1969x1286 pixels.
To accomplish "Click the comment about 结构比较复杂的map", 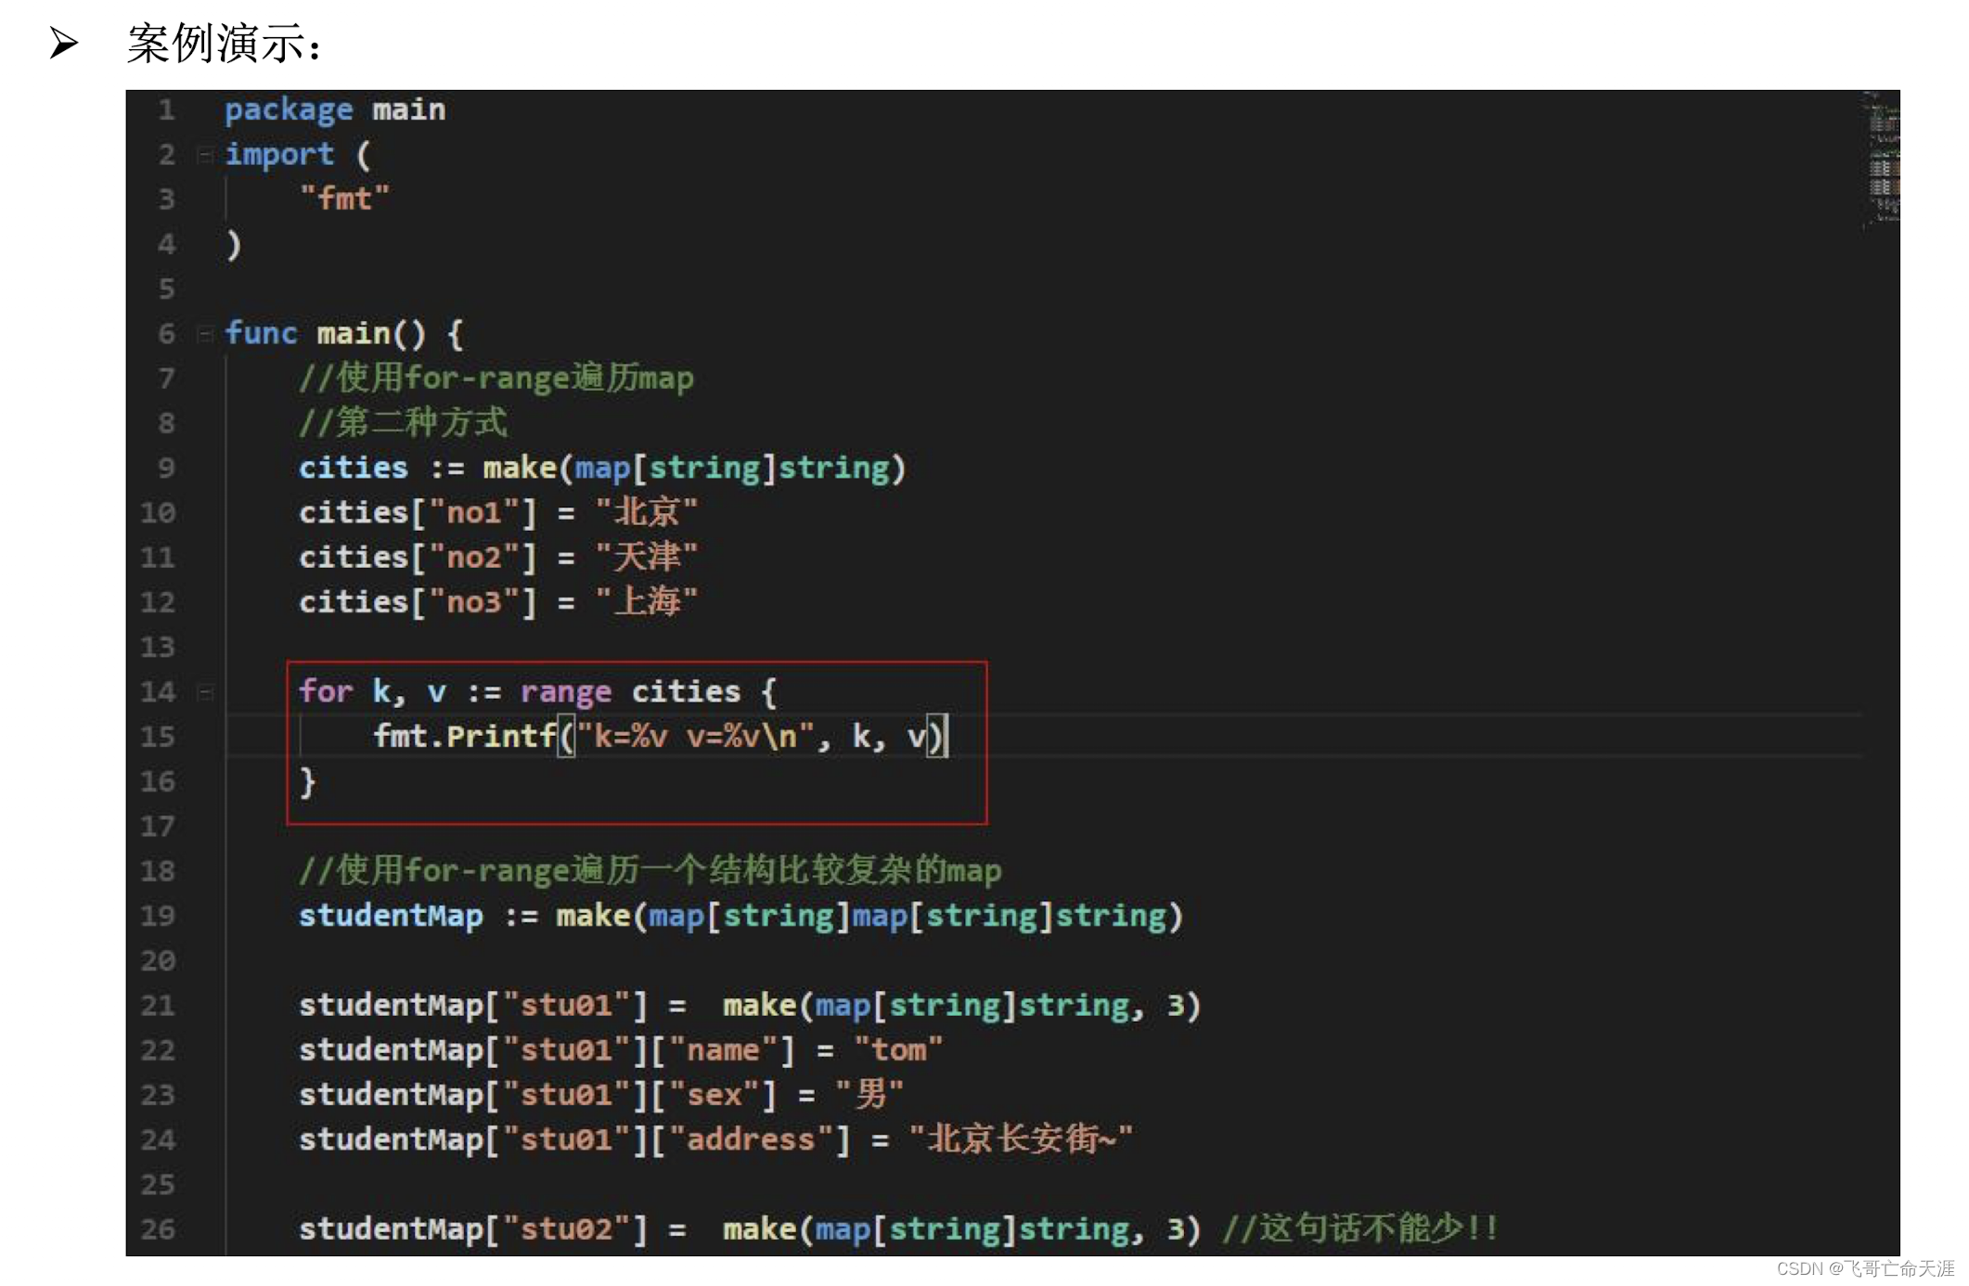I will [x=650, y=870].
